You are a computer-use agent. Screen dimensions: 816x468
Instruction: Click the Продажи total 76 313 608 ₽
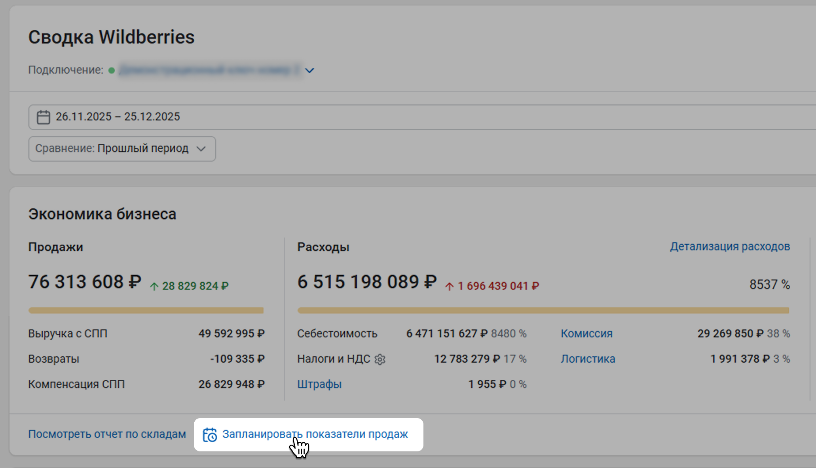click(85, 282)
